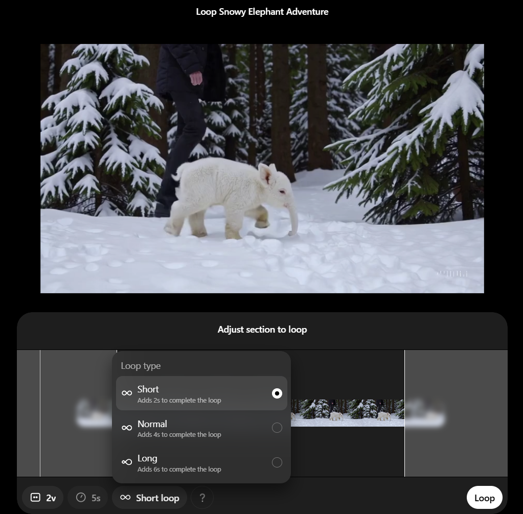Click the 'Loop type' header label
Image resolution: width=523 pixels, height=514 pixels.
coord(141,366)
